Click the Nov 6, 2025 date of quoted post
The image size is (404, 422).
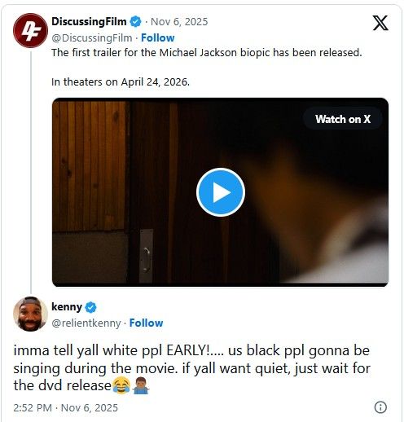tap(179, 22)
